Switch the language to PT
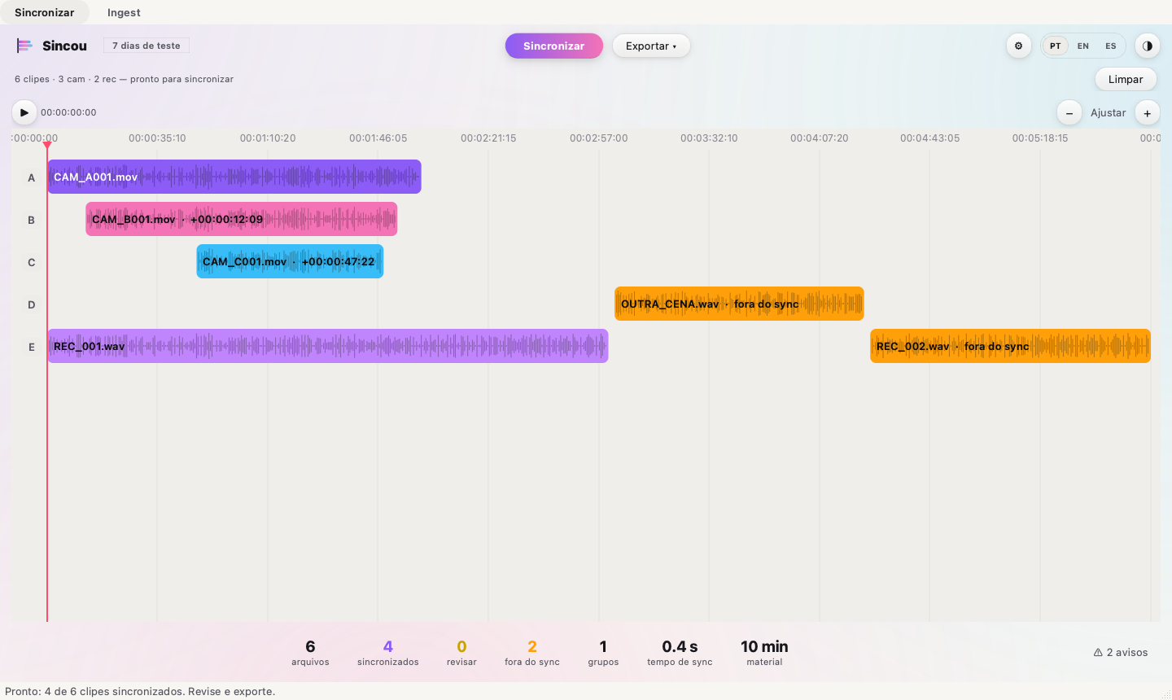The width and height of the screenshot is (1172, 700). (x=1056, y=46)
